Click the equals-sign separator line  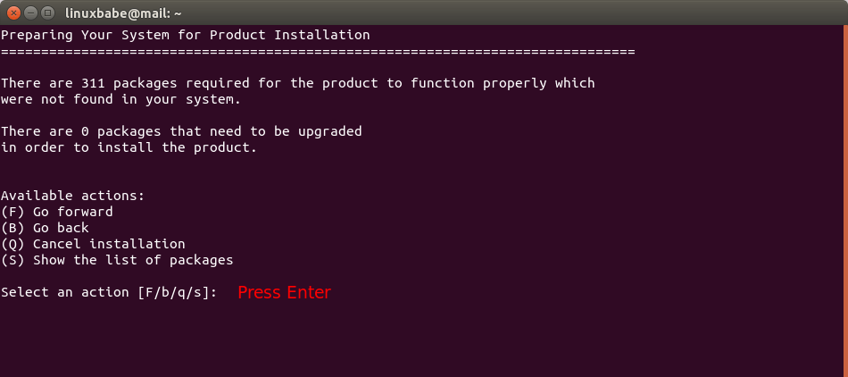click(x=317, y=51)
